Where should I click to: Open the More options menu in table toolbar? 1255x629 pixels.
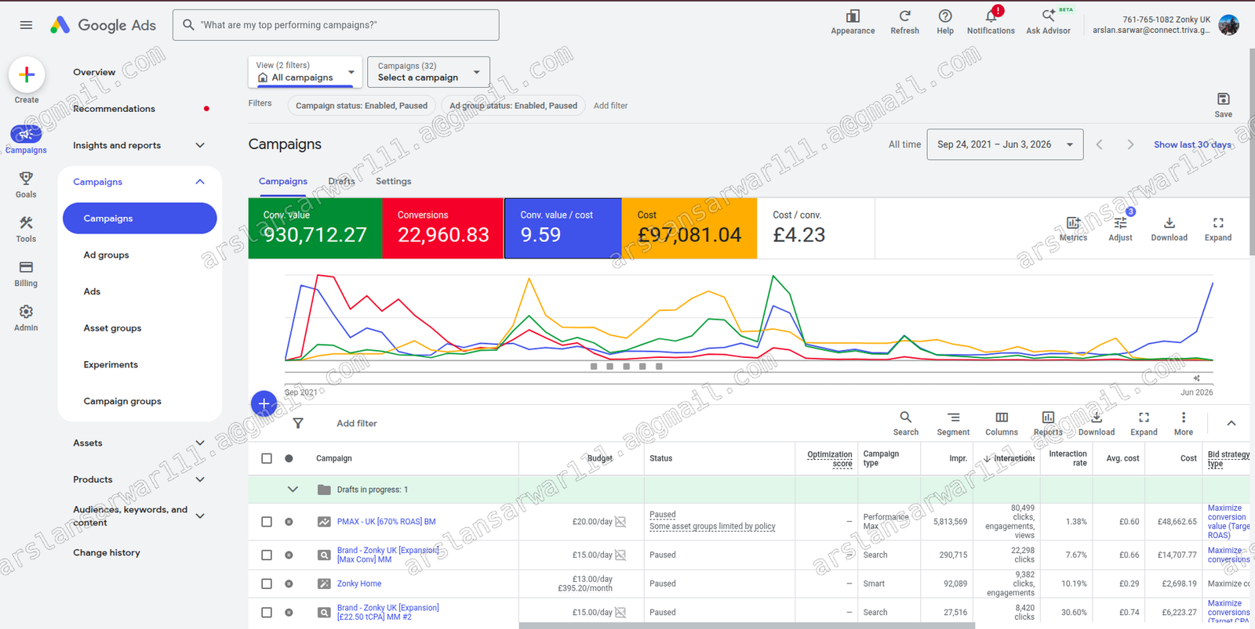pos(1184,423)
